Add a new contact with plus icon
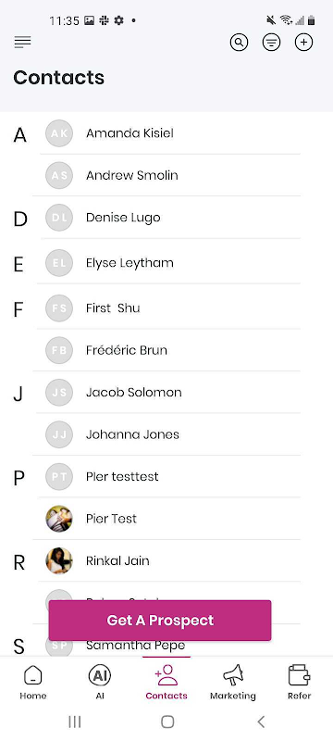This screenshot has width=333, height=741. click(303, 43)
